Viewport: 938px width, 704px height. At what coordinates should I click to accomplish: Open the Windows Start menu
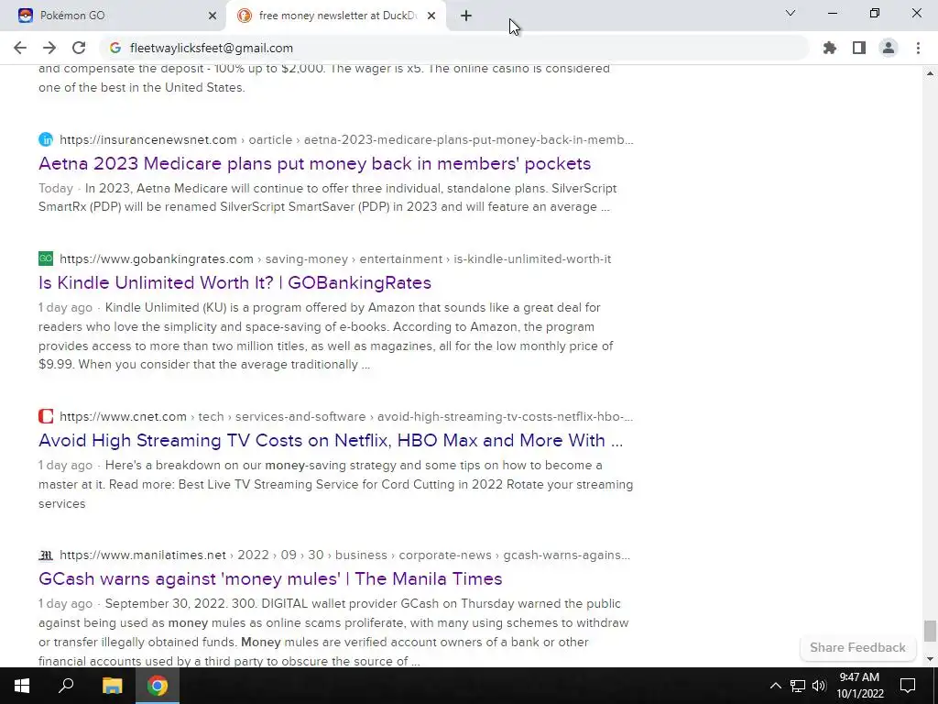click(x=22, y=686)
